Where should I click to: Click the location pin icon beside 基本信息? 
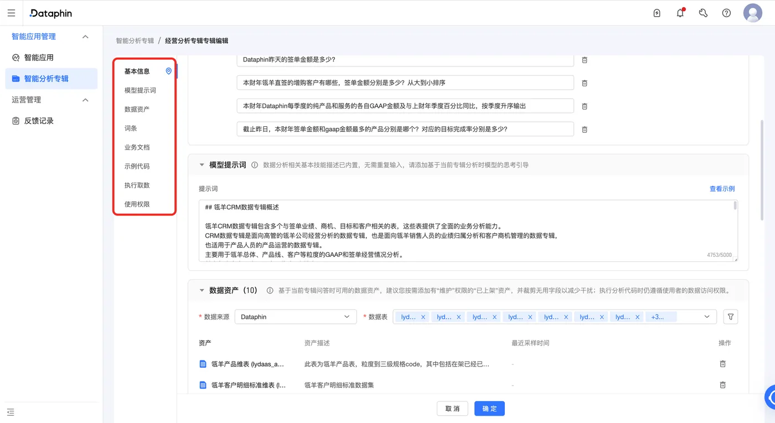click(x=169, y=71)
